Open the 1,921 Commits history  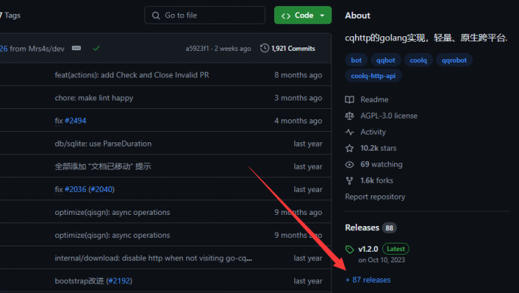click(287, 48)
